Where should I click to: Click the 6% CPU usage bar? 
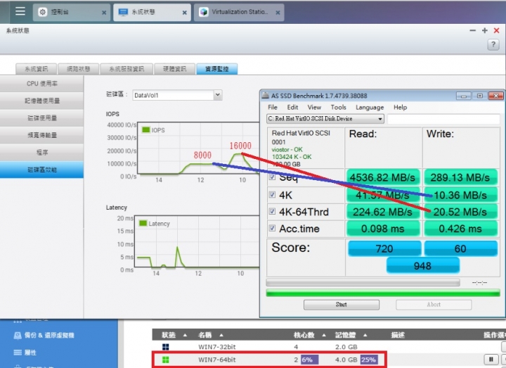[309, 360]
